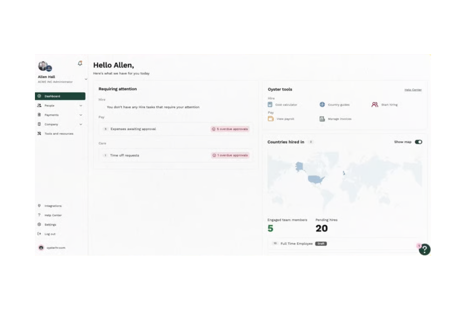Click the Cost calculator icon
Screen dimensions: 466x310
pyautogui.click(x=270, y=104)
